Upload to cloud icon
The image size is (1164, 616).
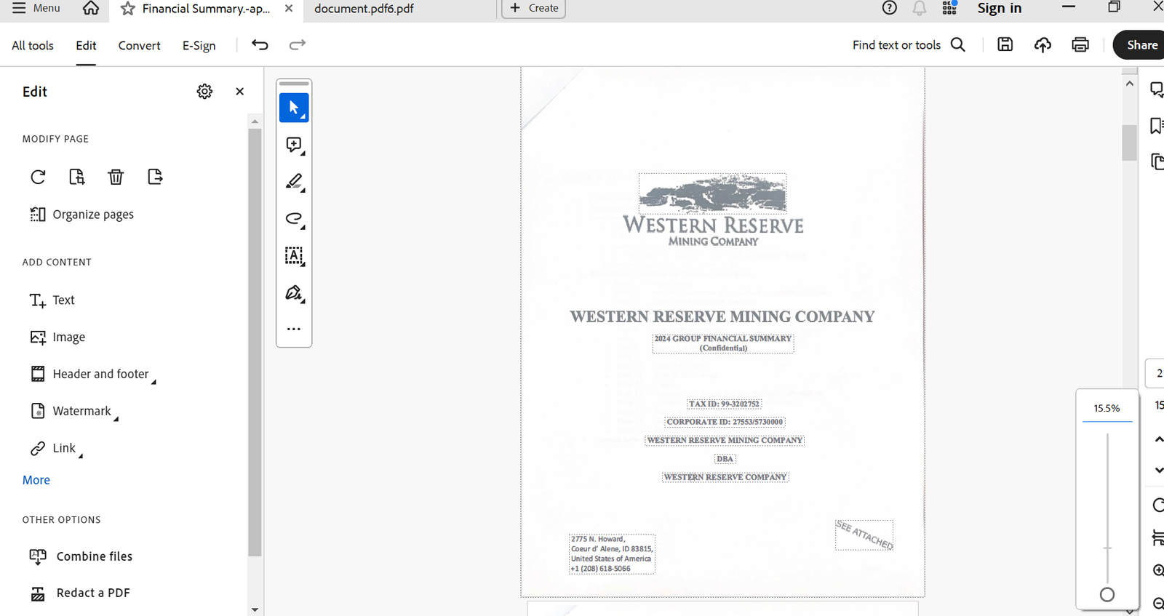pyautogui.click(x=1043, y=45)
